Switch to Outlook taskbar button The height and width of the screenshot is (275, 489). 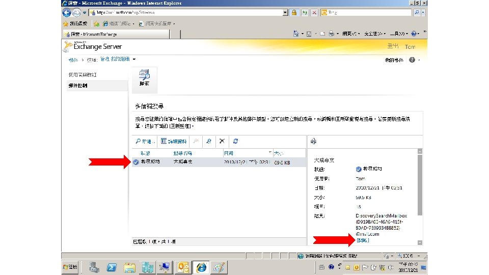pos(184,267)
